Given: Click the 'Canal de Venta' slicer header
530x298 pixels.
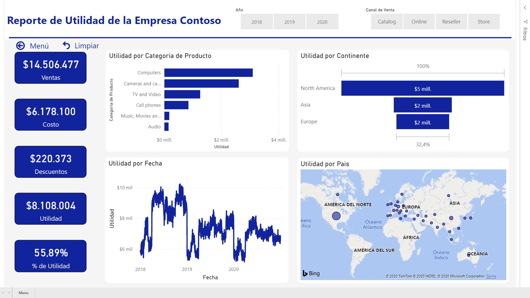Looking at the screenshot, I should click(380, 10).
